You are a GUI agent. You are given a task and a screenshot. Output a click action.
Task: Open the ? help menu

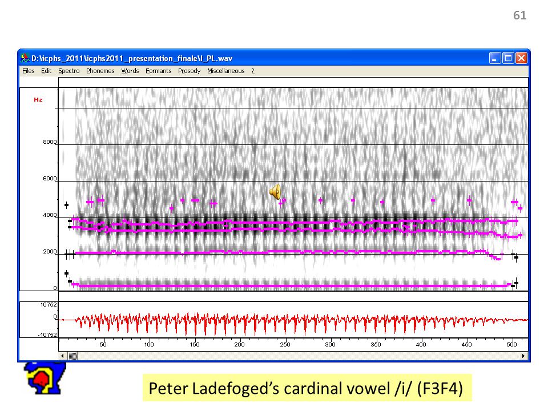(x=253, y=71)
